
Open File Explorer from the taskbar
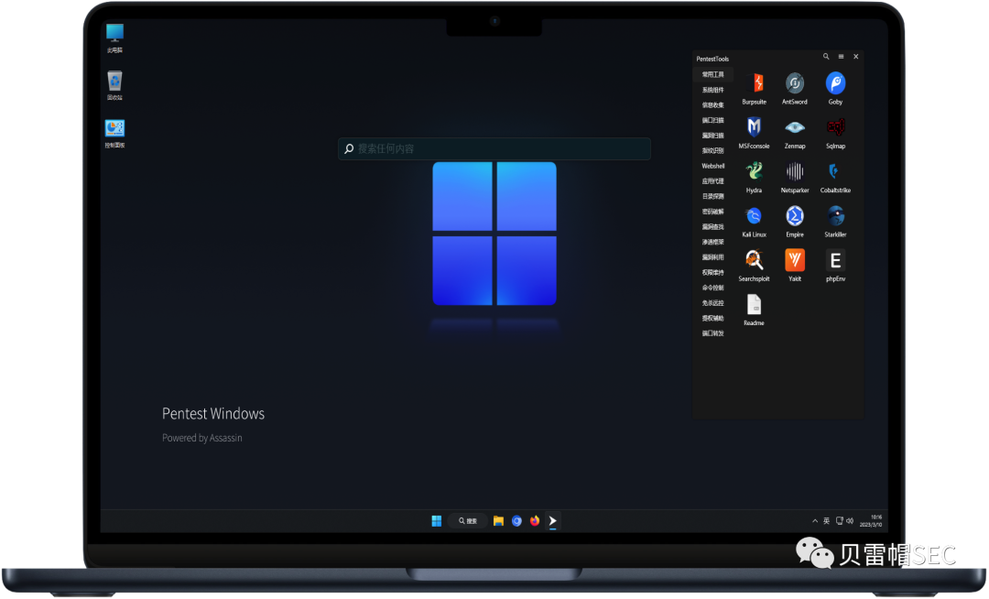click(x=498, y=521)
